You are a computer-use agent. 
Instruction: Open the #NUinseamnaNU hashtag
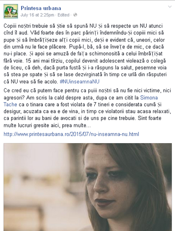point(80,81)
